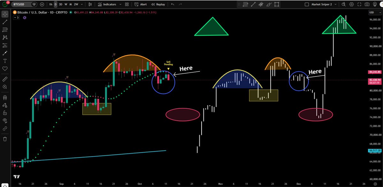Switch to the 3D timeframe
383x187 pixels.
[x=61, y=4]
